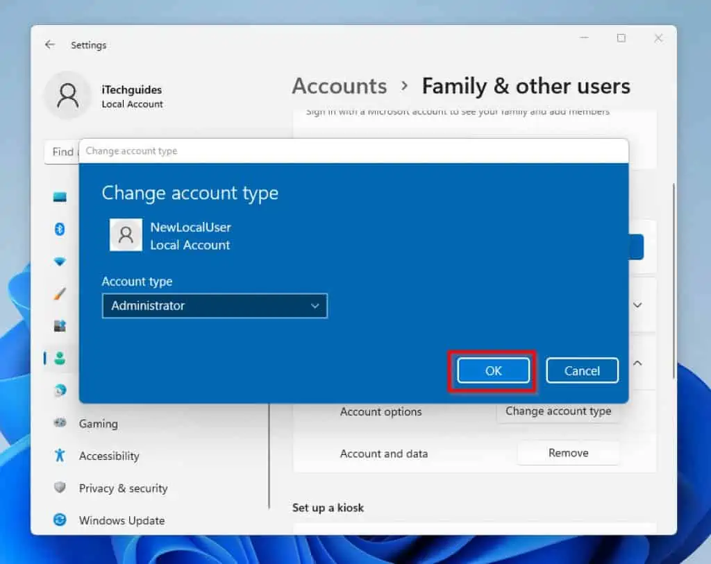Open Accessibility in the settings sidebar

pos(108,456)
